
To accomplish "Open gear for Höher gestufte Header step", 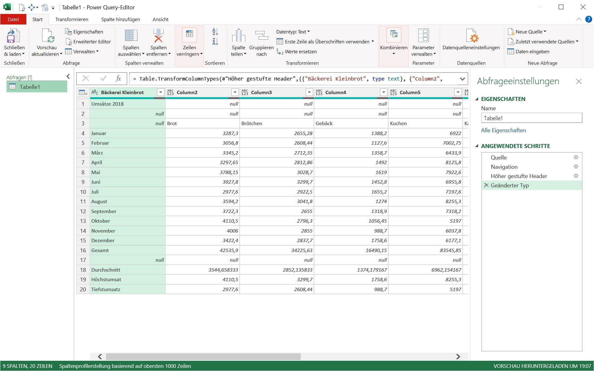I will (x=576, y=176).
